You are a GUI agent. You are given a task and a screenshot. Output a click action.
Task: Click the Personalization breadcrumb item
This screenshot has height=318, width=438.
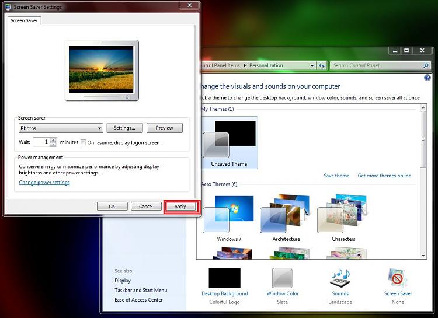pyautogui.click(x=266, y=65)
